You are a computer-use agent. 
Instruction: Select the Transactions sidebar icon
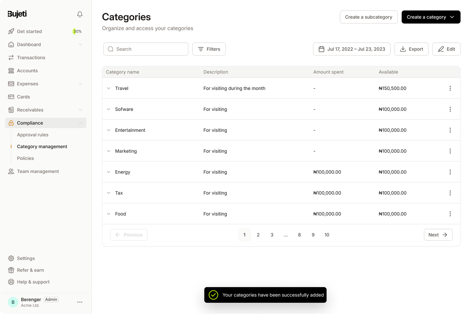click(x=11, y=57)
